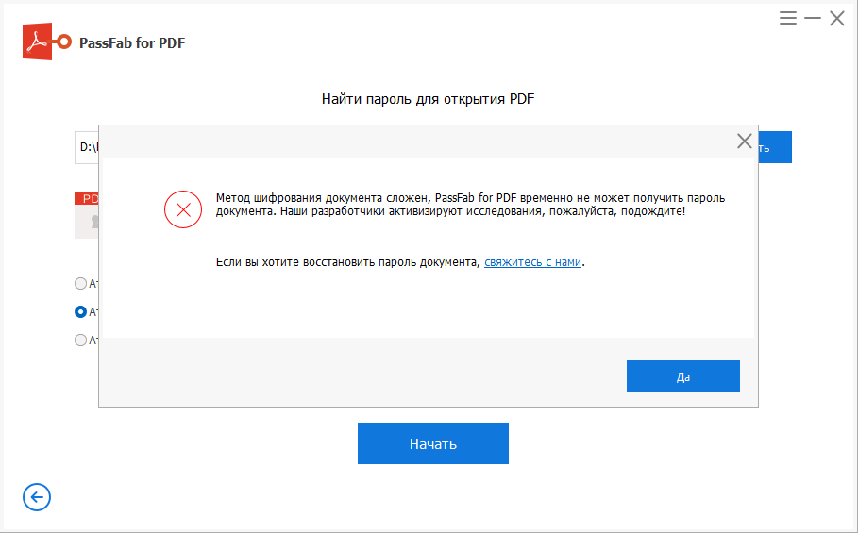Select the first attack type radio button
Screen dimensions: 858x533
(80, 283)
